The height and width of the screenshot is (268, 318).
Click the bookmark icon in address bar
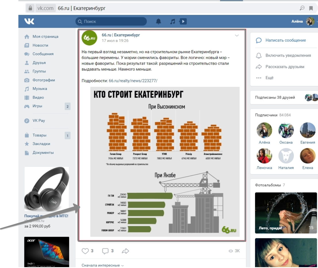311,8
